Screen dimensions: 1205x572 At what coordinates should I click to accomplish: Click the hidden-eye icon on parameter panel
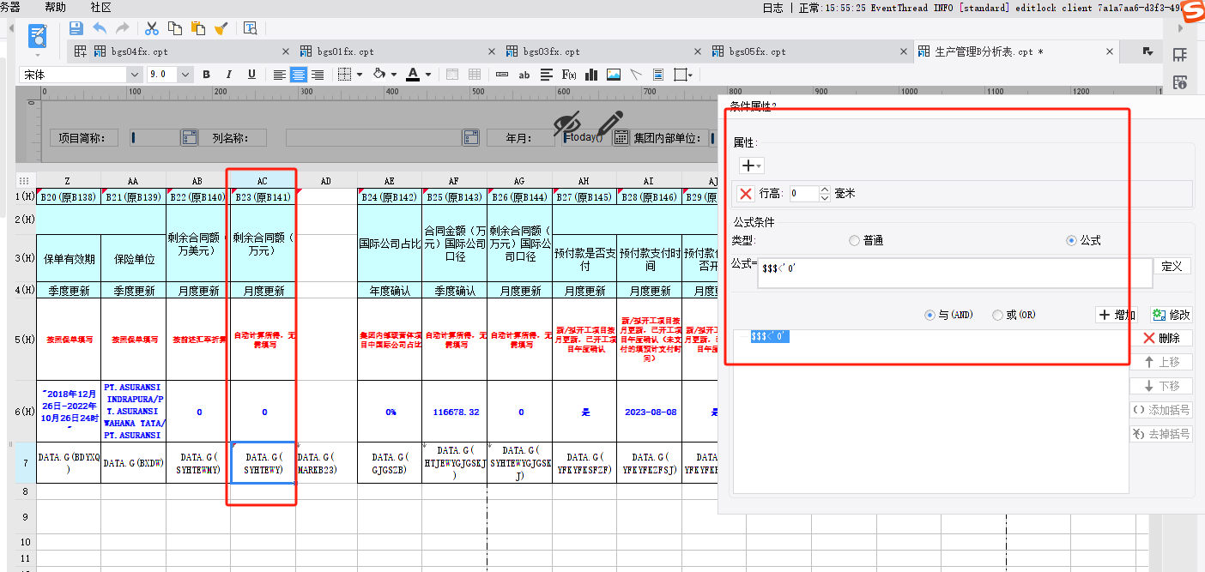point(566,124)
